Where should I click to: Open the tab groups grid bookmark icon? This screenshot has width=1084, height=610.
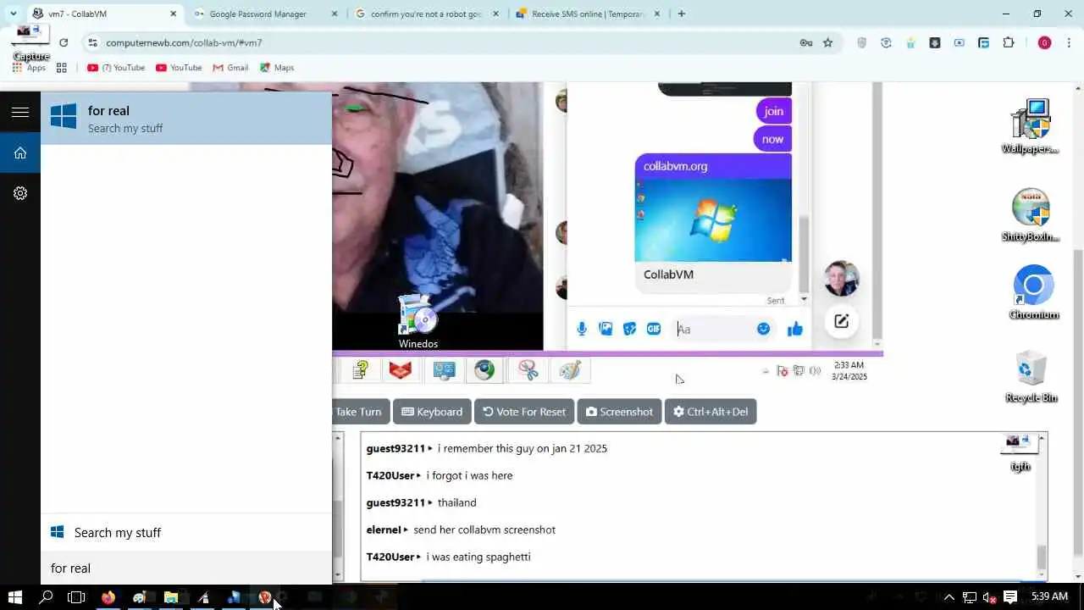point(61,68)
